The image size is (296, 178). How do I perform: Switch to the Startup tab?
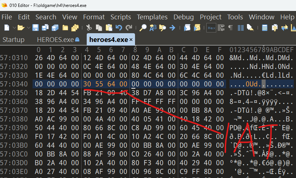click(x=14, y=40)
